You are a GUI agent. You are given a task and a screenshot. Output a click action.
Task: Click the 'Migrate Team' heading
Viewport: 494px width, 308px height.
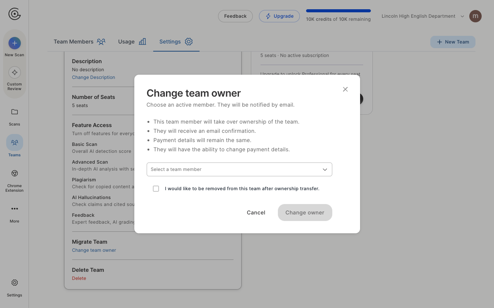coord(90,242)
